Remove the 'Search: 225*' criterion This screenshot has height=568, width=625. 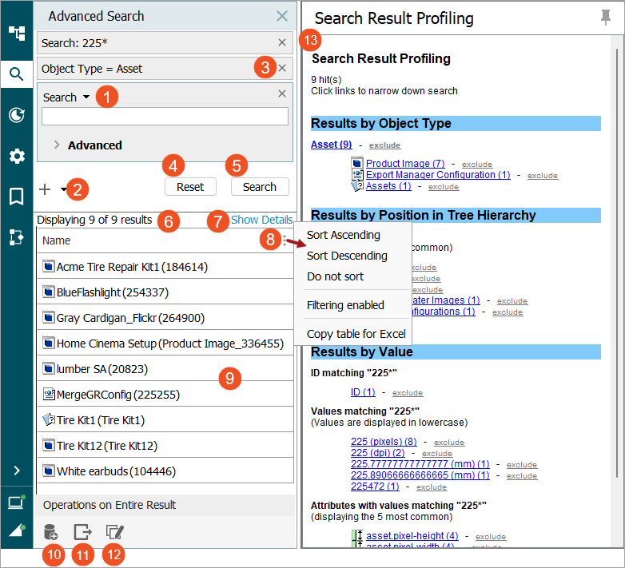point(282,42)
